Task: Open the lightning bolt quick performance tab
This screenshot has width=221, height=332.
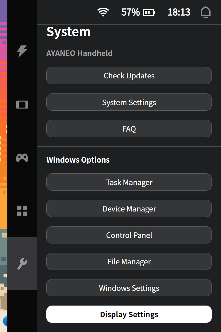Action: coord(22,51)
